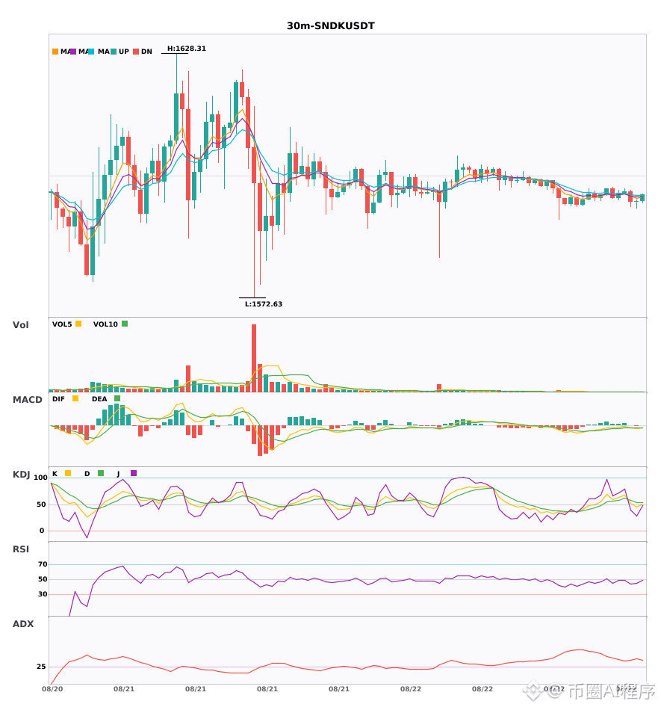Click the DN legend text
The image size is (661, 710).
[x=146, y=52]
